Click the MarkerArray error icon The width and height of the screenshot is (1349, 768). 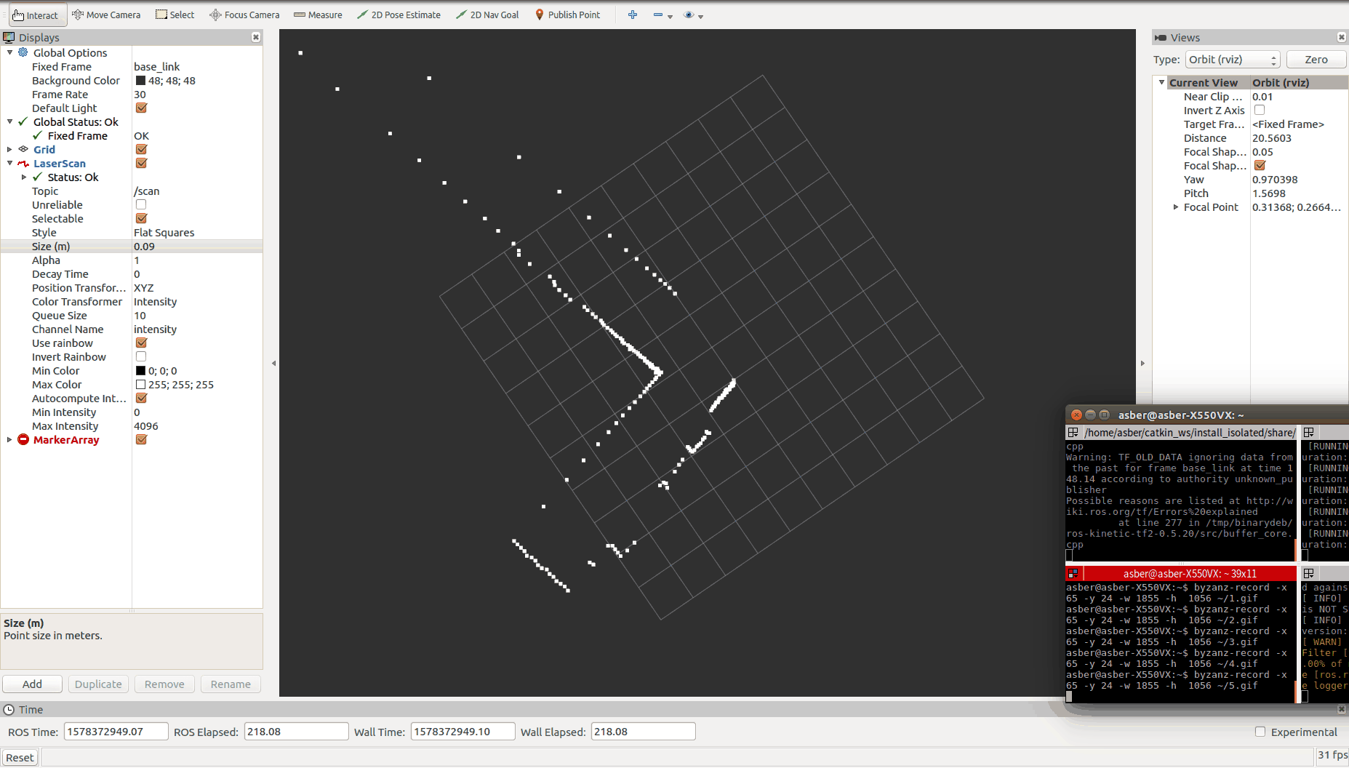[x=23, y=439]
